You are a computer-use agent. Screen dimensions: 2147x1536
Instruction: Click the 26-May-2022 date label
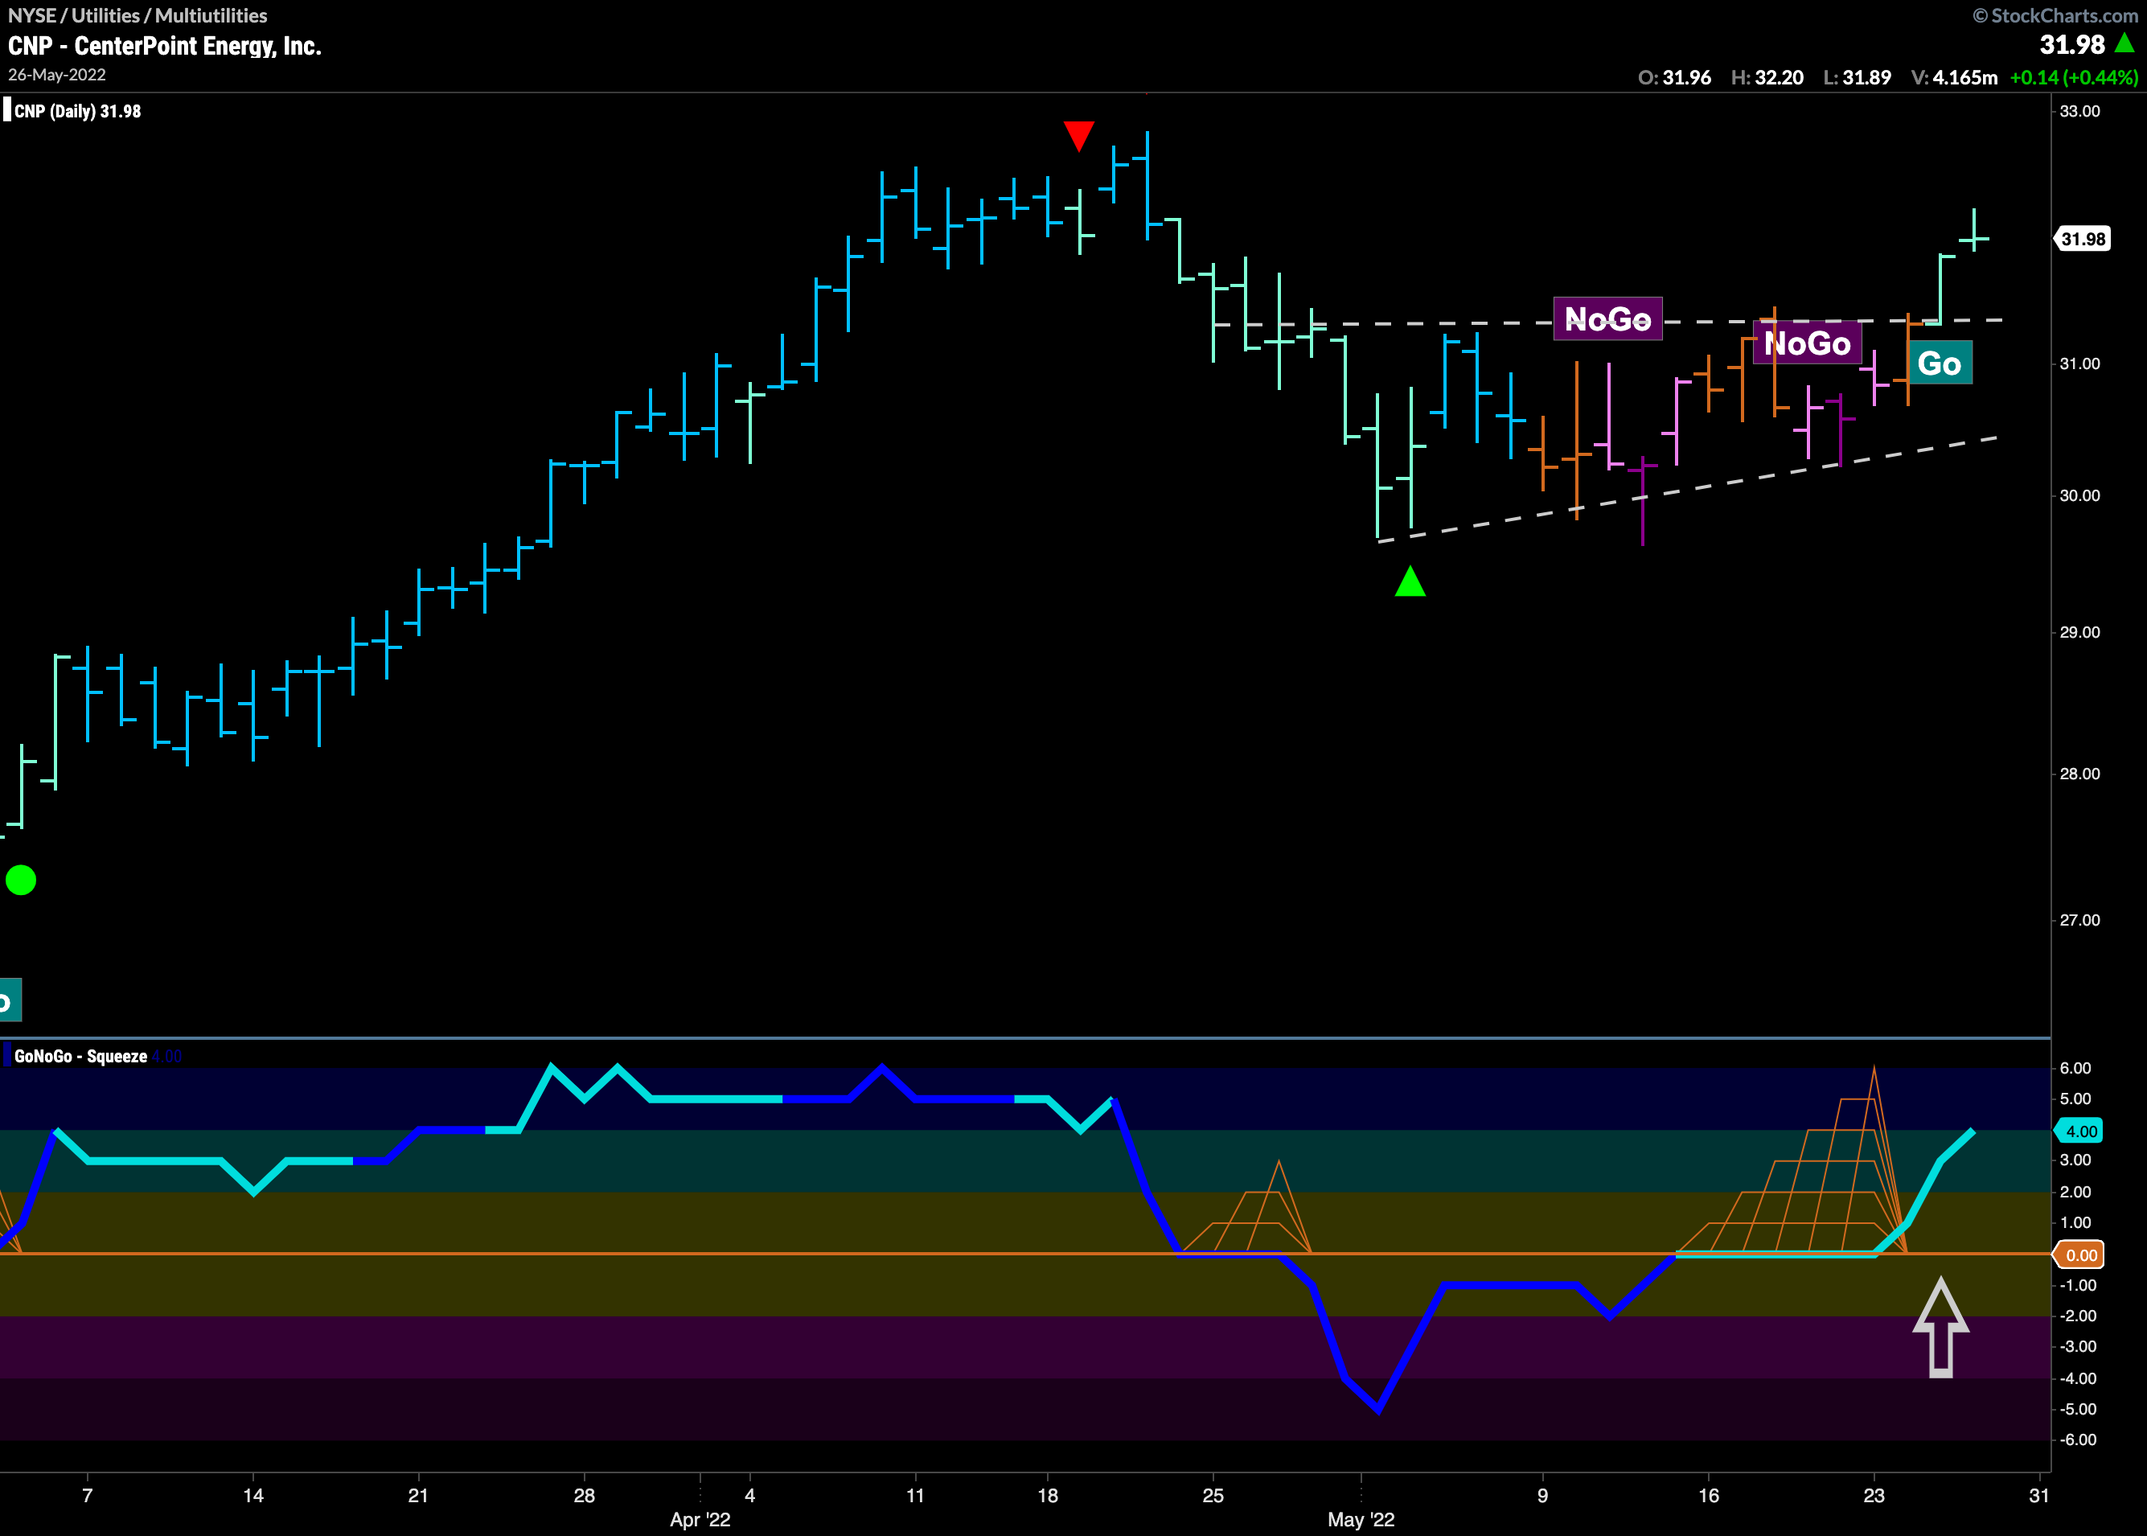click(x=57, y=75)
